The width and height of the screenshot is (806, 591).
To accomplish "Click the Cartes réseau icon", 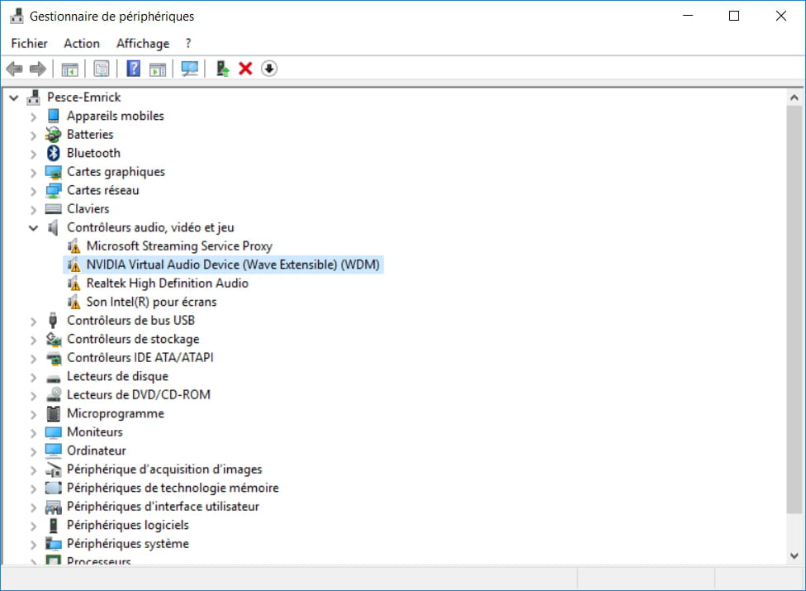I will pos(54,190).
